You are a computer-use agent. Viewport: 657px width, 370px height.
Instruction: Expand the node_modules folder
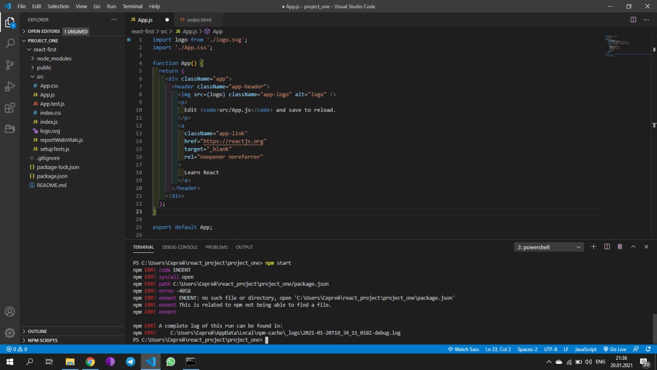click(54, 59)
